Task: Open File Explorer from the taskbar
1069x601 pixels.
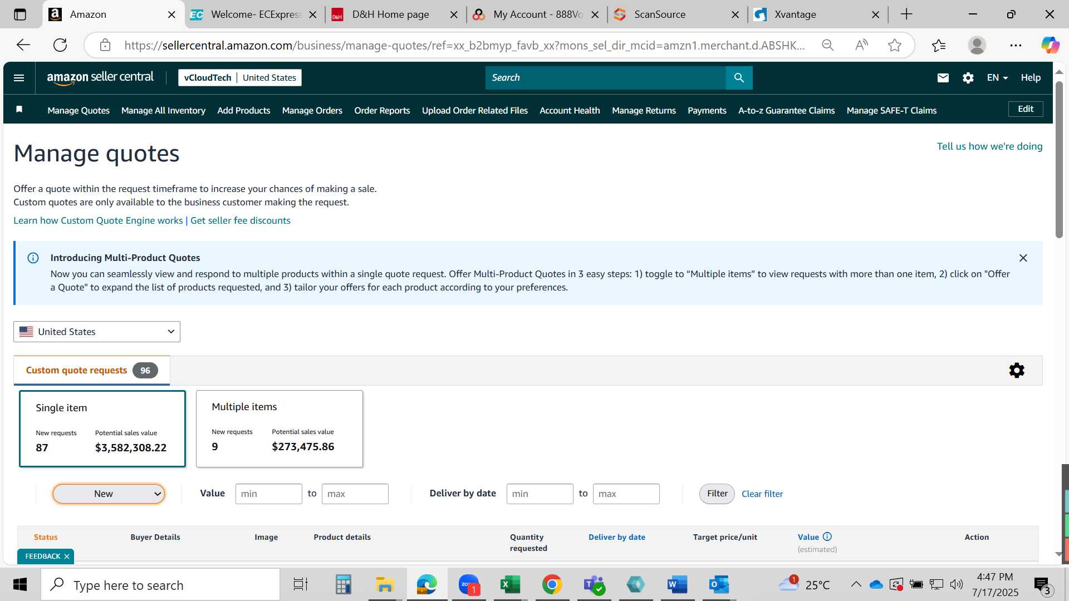Action: (384, 585)
